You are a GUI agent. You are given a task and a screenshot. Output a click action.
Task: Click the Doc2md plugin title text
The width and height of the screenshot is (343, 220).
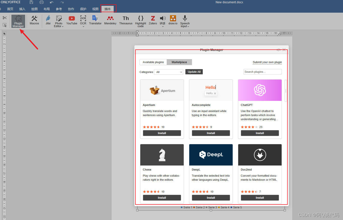pyautogui.click(x=246, y=170)
